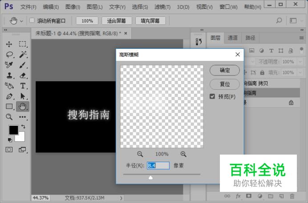Click the radius slider handle

[x=150, y=178]
